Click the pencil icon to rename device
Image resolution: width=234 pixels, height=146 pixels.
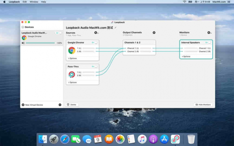[x=116, y=28]
